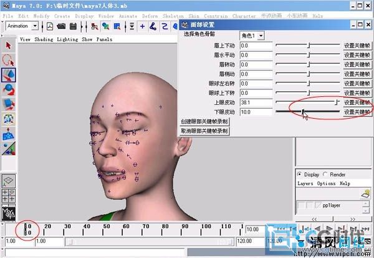Viewport: 374px width, 258px height.
Task: Click the Maya logo icon in toolbox
Action: [9, 213]
